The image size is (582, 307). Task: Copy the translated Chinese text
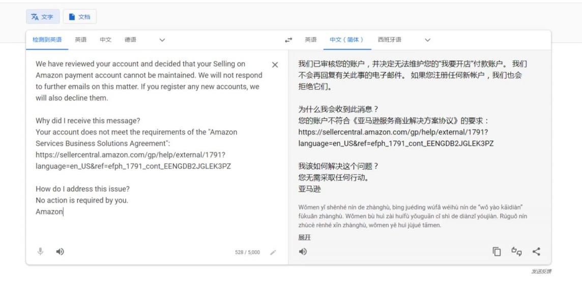click(497, 251)
